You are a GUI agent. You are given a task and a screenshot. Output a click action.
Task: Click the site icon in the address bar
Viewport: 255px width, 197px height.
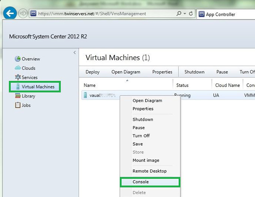[33, 14]
